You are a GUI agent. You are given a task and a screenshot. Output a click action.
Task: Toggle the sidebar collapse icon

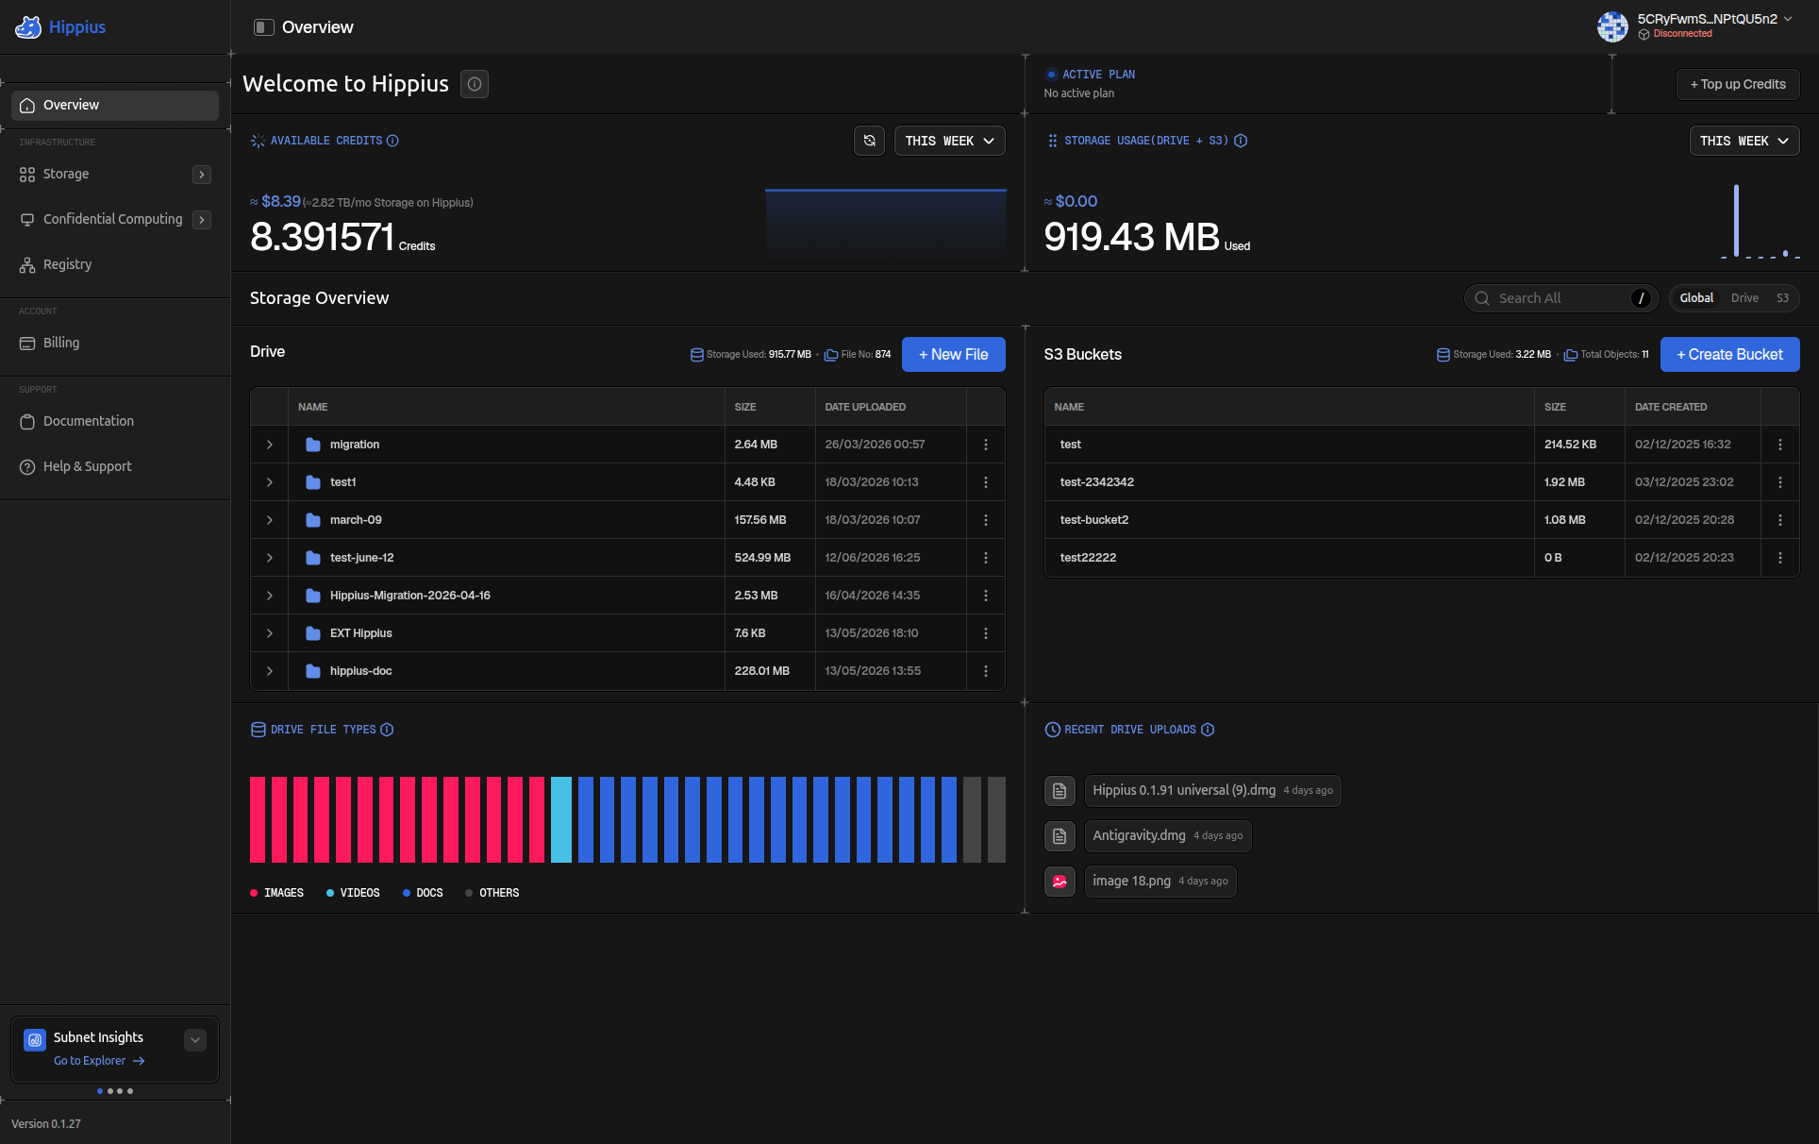[x=264, y=27]
